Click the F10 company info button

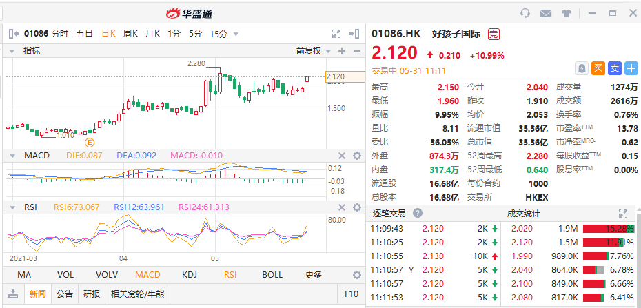coord(351,294)
